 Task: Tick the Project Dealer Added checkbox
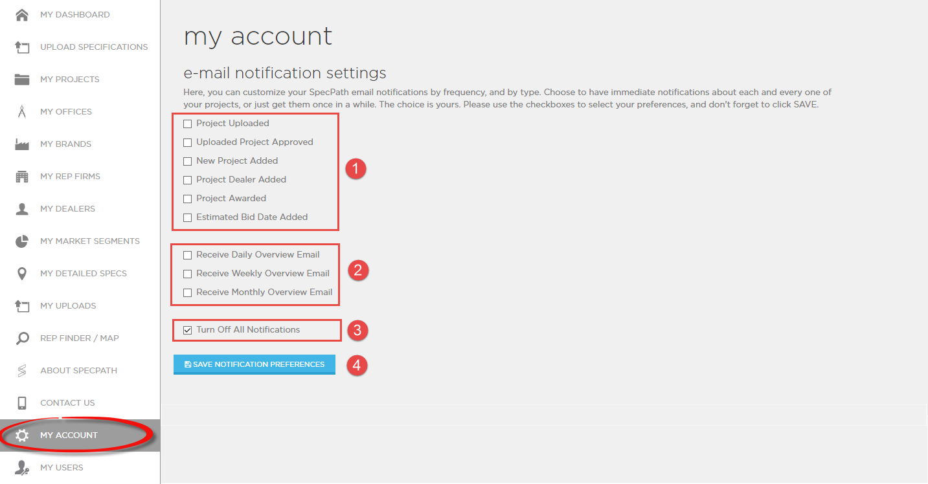188,180
